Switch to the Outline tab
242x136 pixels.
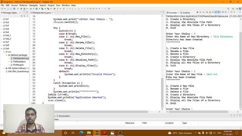click(x=185, y=12)
